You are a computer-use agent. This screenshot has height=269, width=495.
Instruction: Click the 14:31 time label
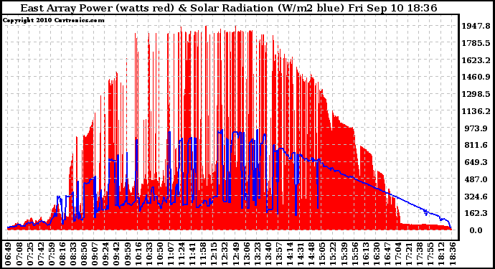point(300,254)
